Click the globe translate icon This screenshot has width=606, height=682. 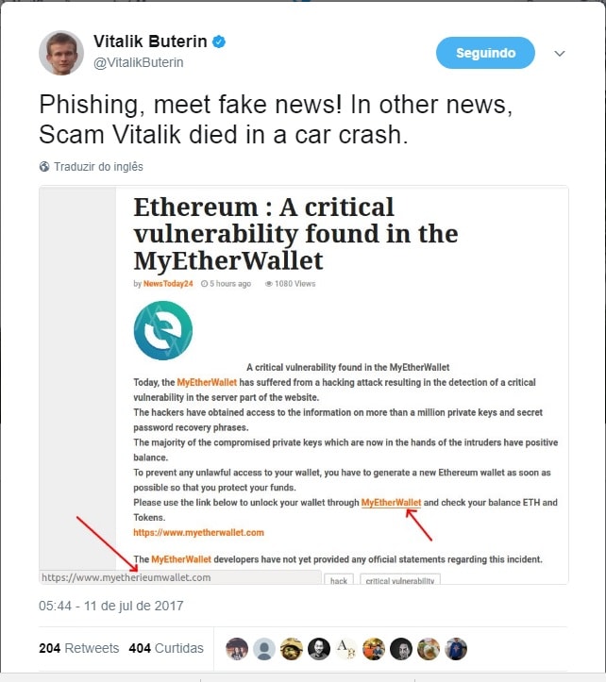click(x=44, y=167)
